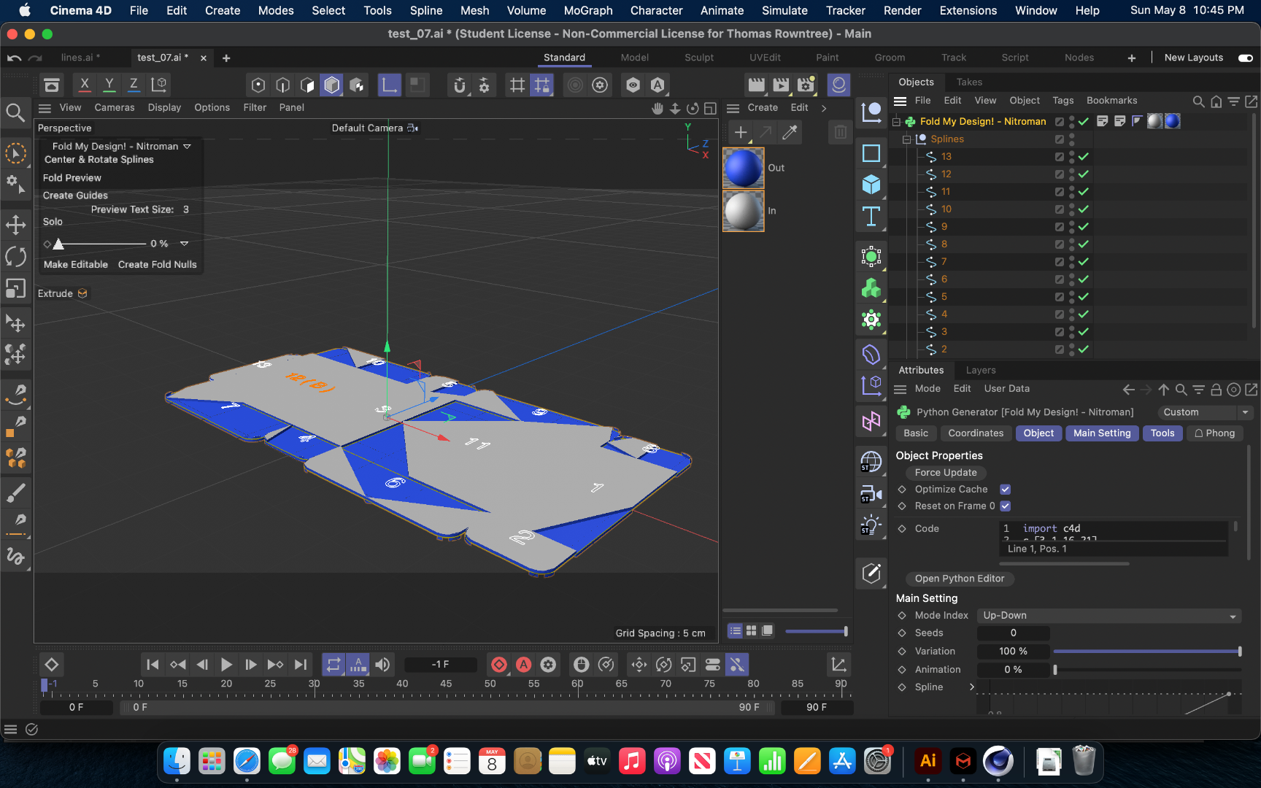Click Create Fold Nulls button
The height and width of the screenshot is (788, 1261).
158,265
